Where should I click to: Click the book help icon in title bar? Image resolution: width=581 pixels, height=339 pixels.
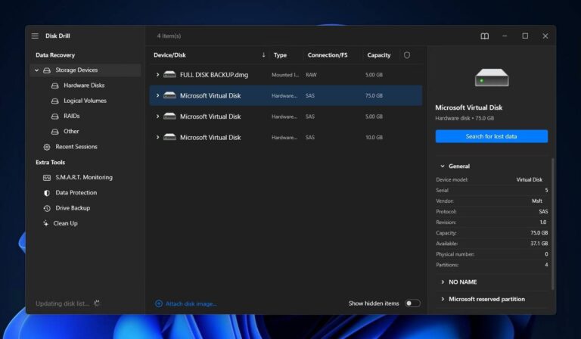click(485, 36)
